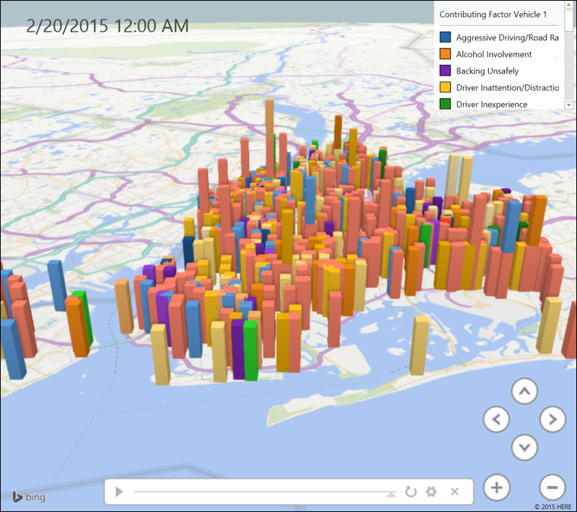Click the timeline scrubber marker
Image resolution: width=577 pixels, height=512 pixels.
(x=391, y=495)
